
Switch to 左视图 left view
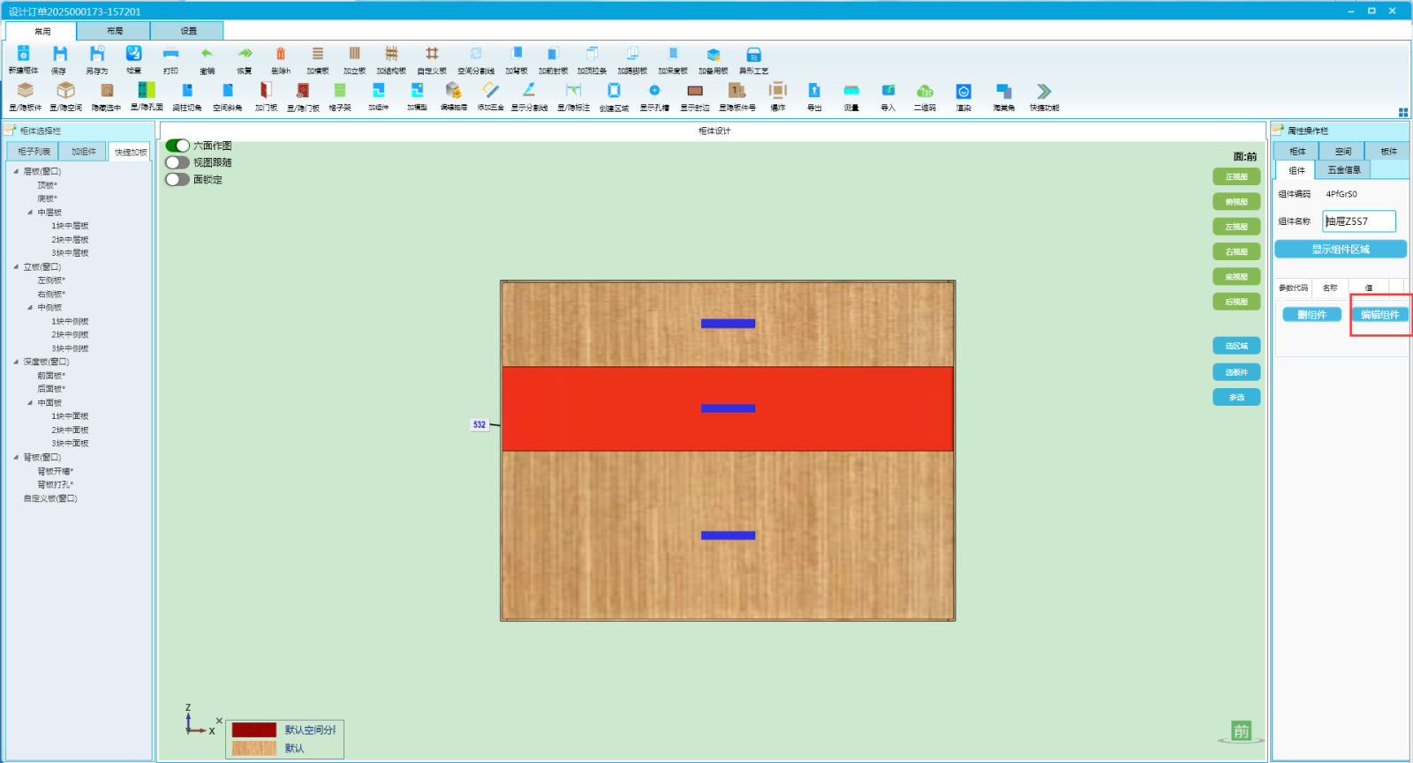pos(1236,227)
